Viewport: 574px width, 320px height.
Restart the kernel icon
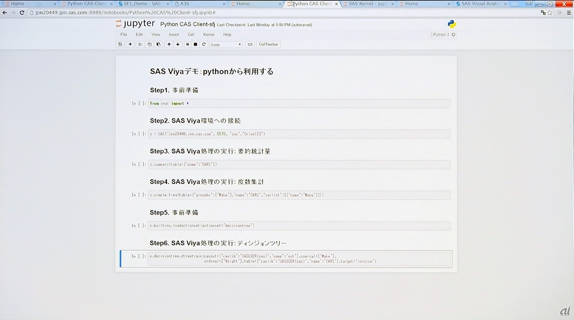pos(204,44)
